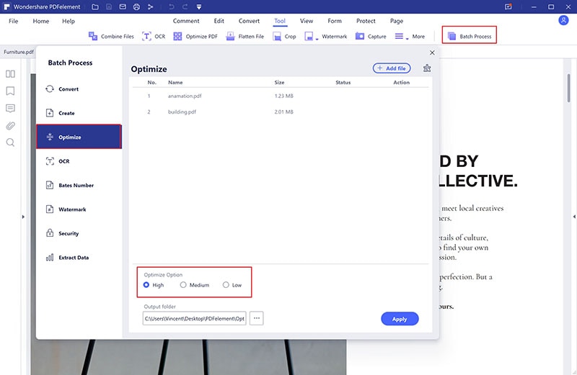Browse output folder with ellipsis button
The width and height of the screenshot is (577, 375).
pos(257,318)
